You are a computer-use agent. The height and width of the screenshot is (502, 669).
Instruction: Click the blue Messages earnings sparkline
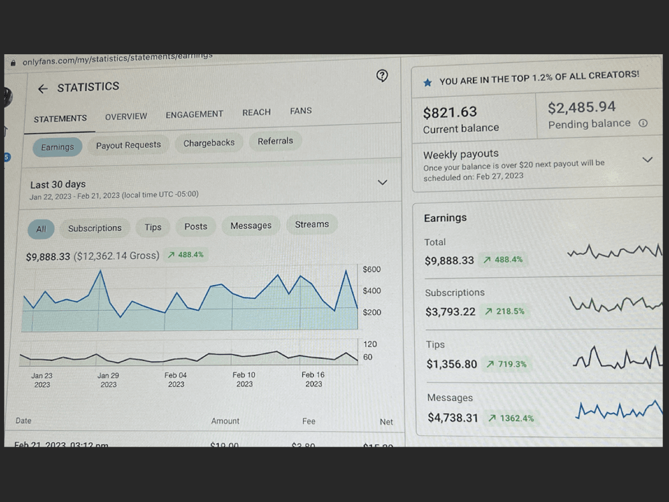tap(619, 410)
